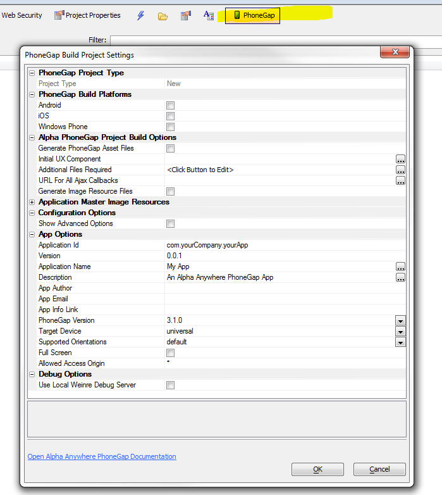Open Alpha Anywhere PhoneGap Documentation link
Viewport: 442px width, 495px height.
(102, 456)
